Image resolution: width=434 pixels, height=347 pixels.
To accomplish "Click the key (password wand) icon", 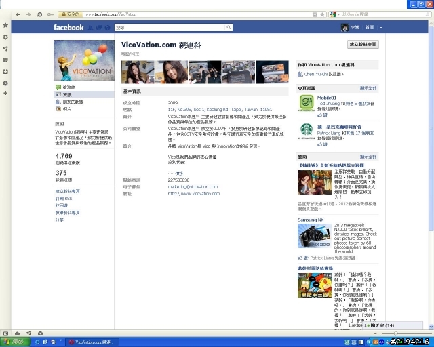I will click(50, 14).
